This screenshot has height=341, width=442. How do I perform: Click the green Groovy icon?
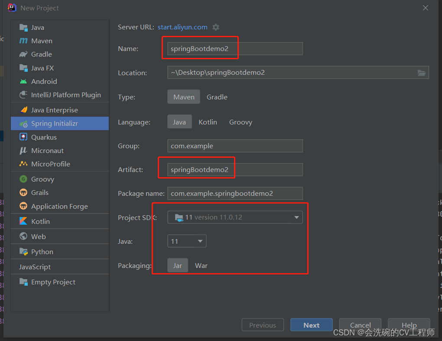coord(23,179)
